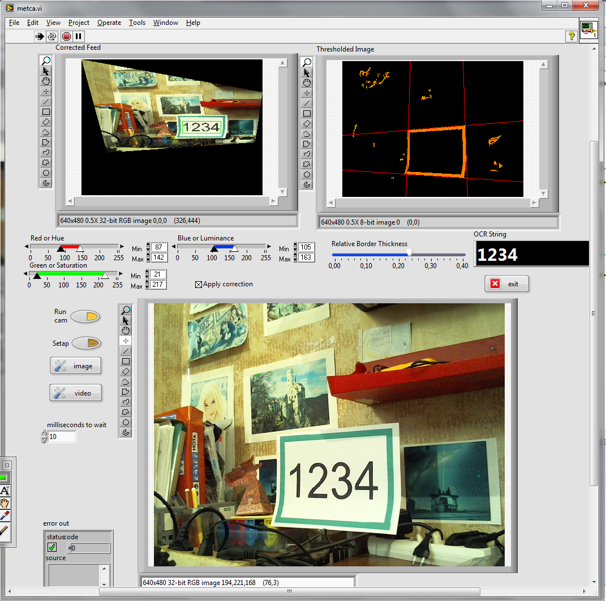Toggle the Run cam switch
The height and width of the screenshot is (602, 606).
[x=85, y=316]
